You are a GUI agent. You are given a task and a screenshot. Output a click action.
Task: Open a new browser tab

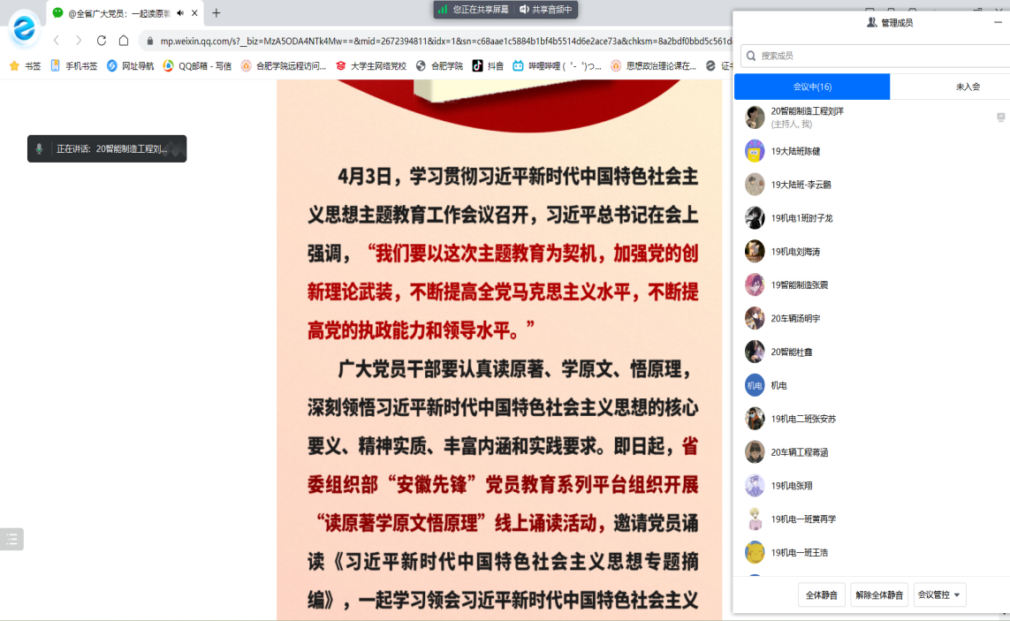tap(216, 13)
